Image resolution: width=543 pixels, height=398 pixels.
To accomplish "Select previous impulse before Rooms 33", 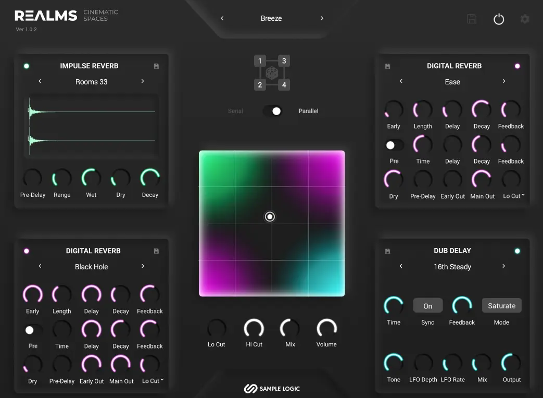I will (40, 81).
